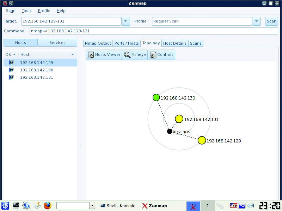282x211 pixels.
Task: Open the KDE start menu
Action: pos(5,206)
